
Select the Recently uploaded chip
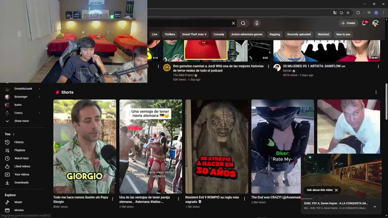coord(299,34)
